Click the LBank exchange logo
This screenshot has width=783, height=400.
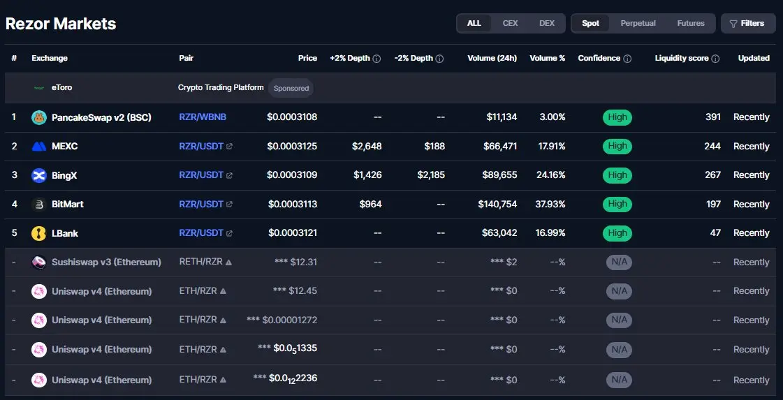point(39,233)
